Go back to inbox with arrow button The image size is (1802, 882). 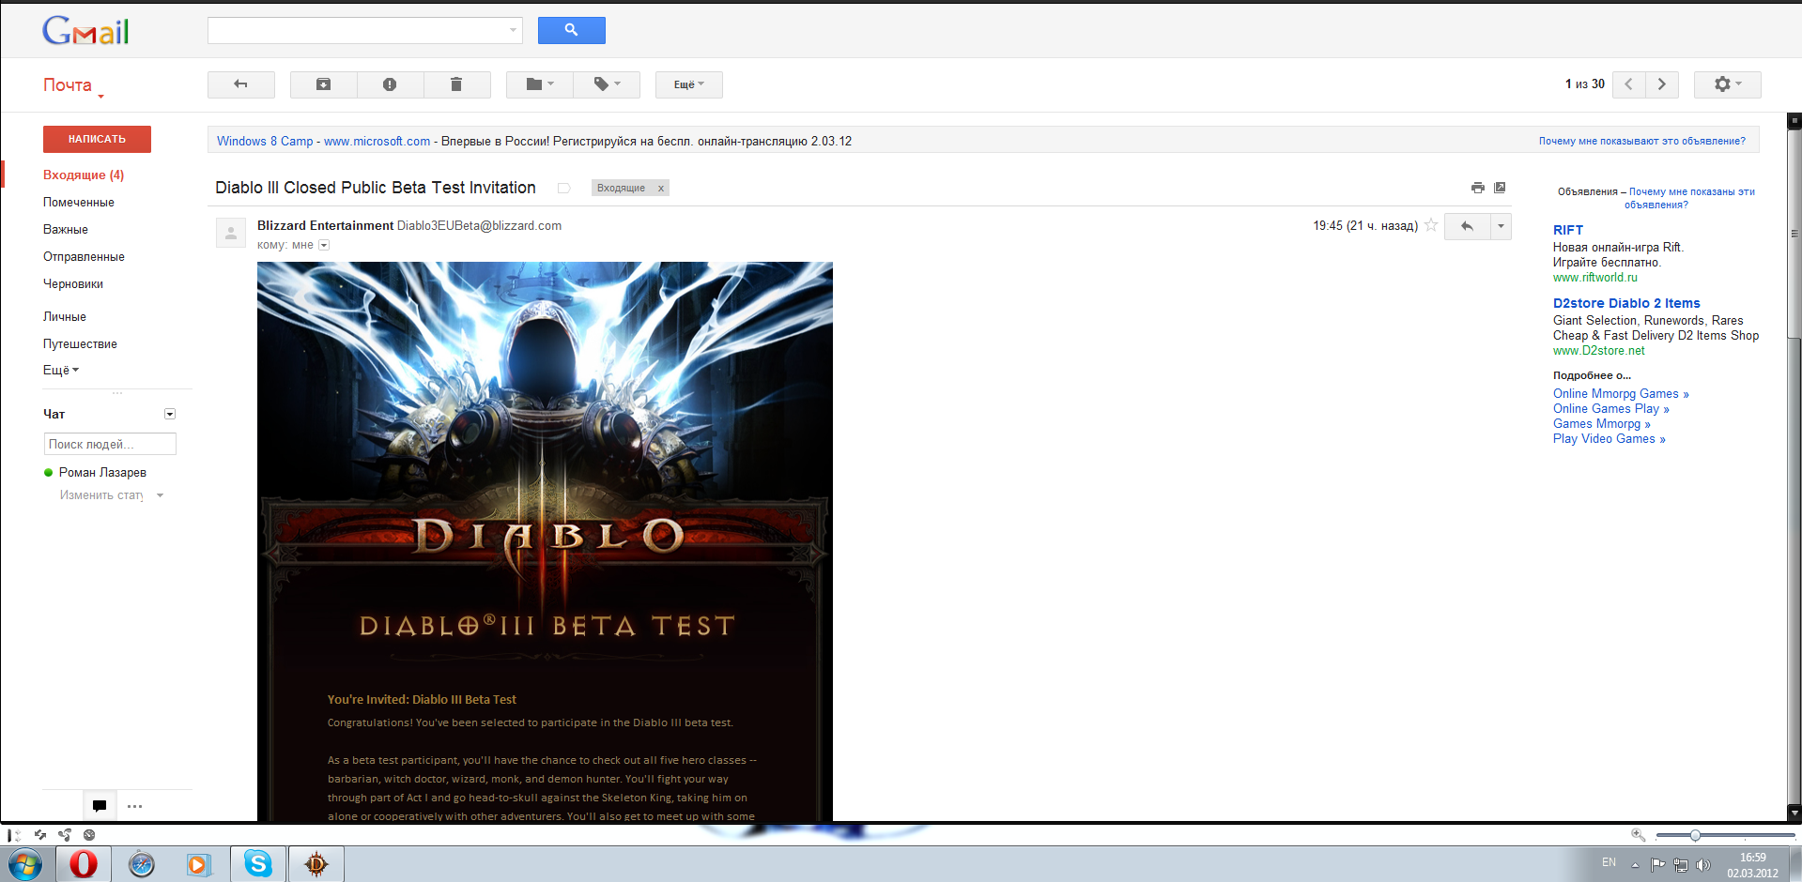point(241,84)
